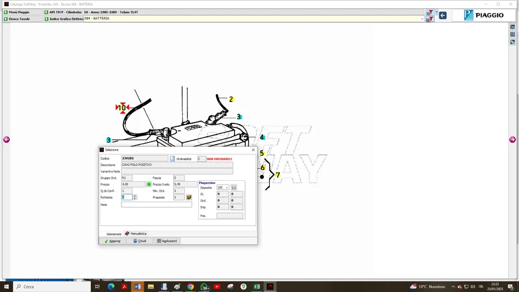Click the blue question mark help icon
The height and width of the screenshot is (292, 519).
(x=436, y=12)
